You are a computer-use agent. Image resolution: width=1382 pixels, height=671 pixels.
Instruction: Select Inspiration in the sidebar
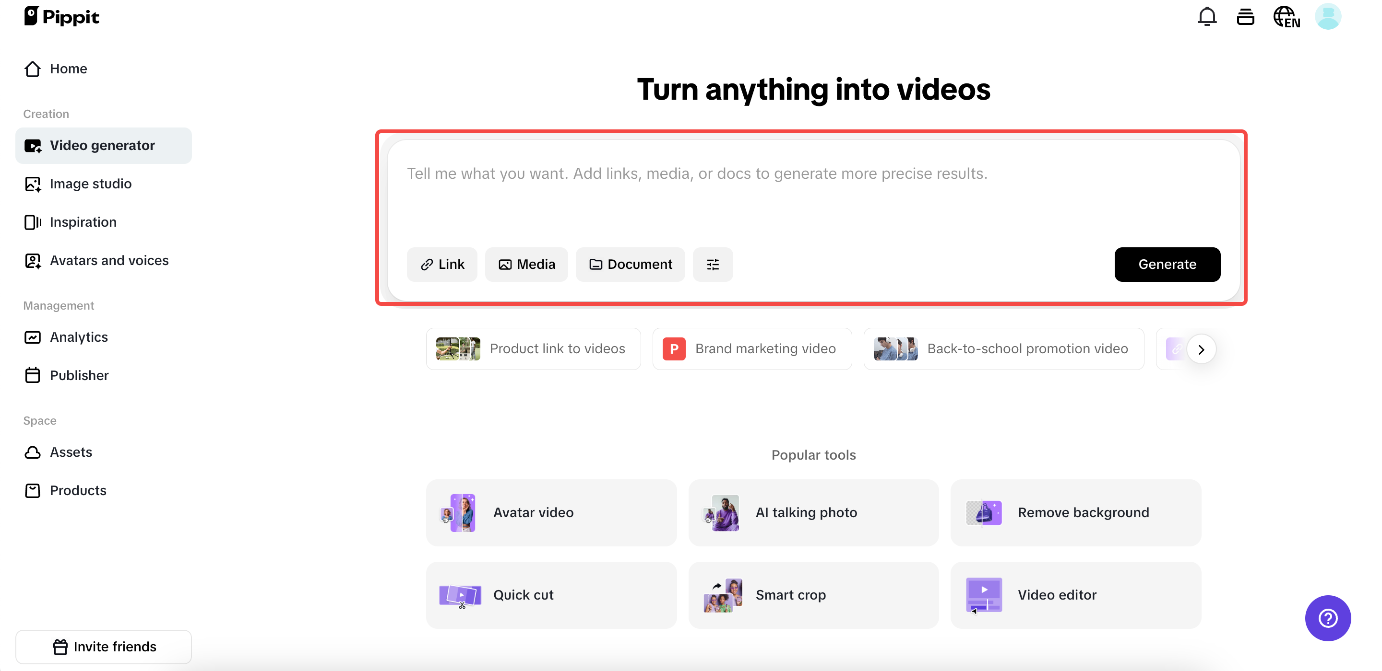click(x=83, y=222)
